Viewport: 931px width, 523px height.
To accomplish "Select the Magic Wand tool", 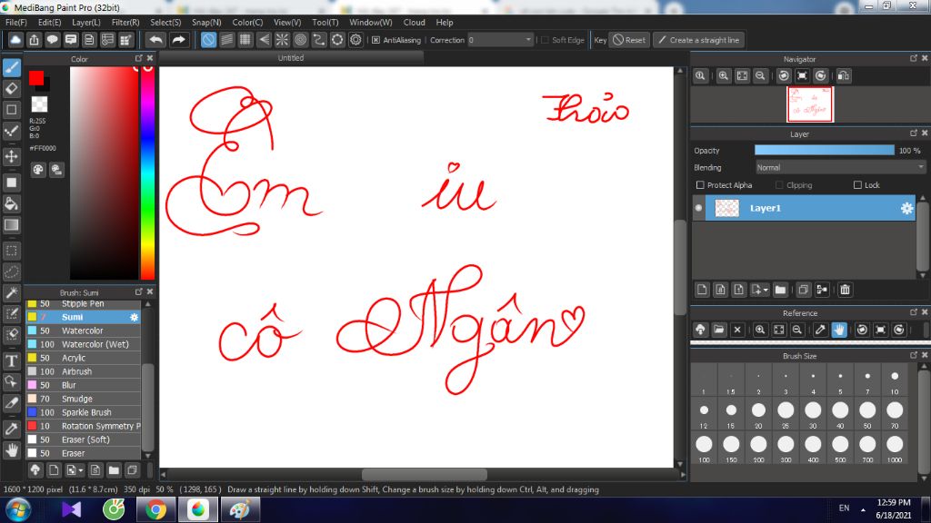I will [x=12, y=292].
